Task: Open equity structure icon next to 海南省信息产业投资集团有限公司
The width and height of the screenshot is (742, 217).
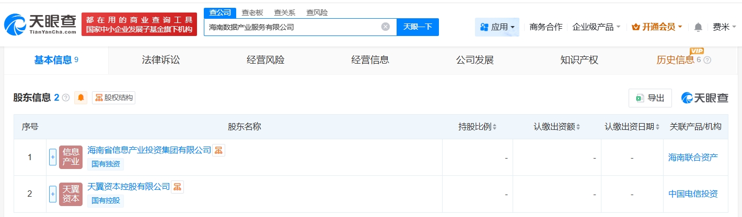Action: (218, 150)
